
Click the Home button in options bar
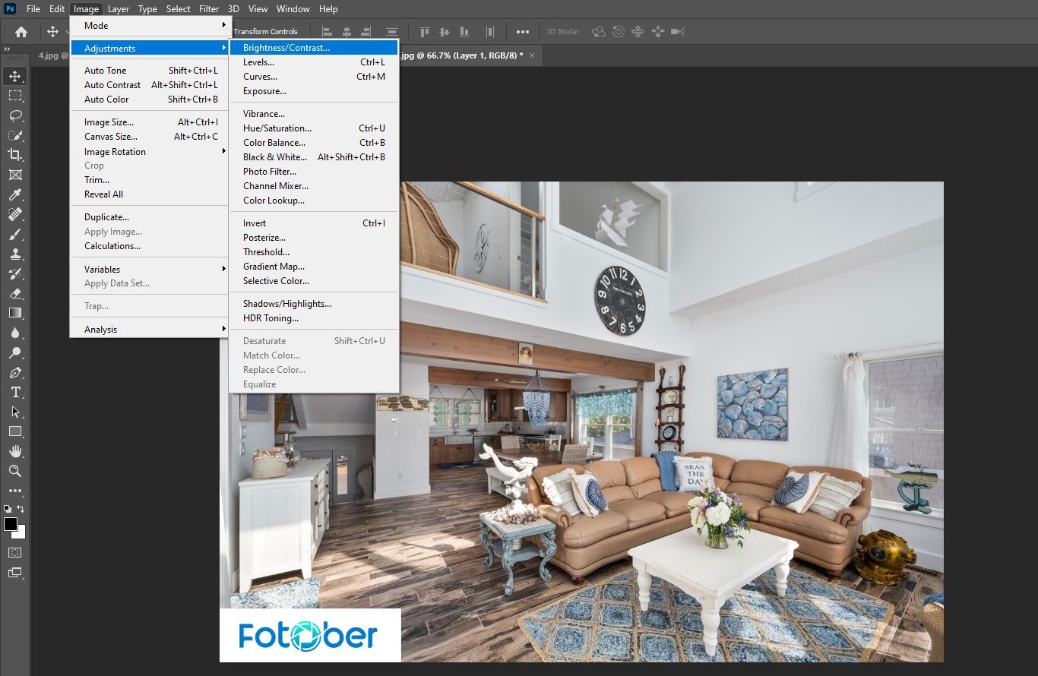click(x=21, y=32)
